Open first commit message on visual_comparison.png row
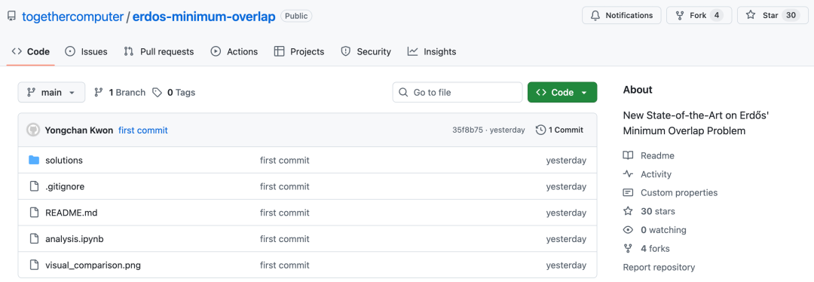This screenshot has width=814, height=282. click(284, 265)
